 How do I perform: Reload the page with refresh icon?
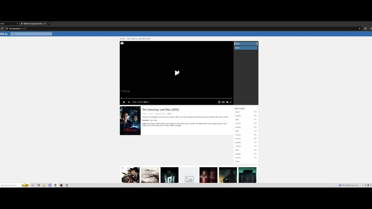(2, 28)
